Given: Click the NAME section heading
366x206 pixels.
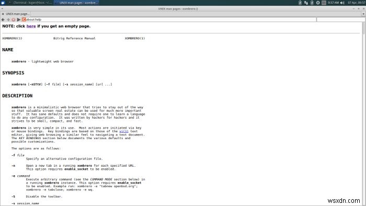Looking at the screenshot, I should pyautogui.click(x=8, y=50).
